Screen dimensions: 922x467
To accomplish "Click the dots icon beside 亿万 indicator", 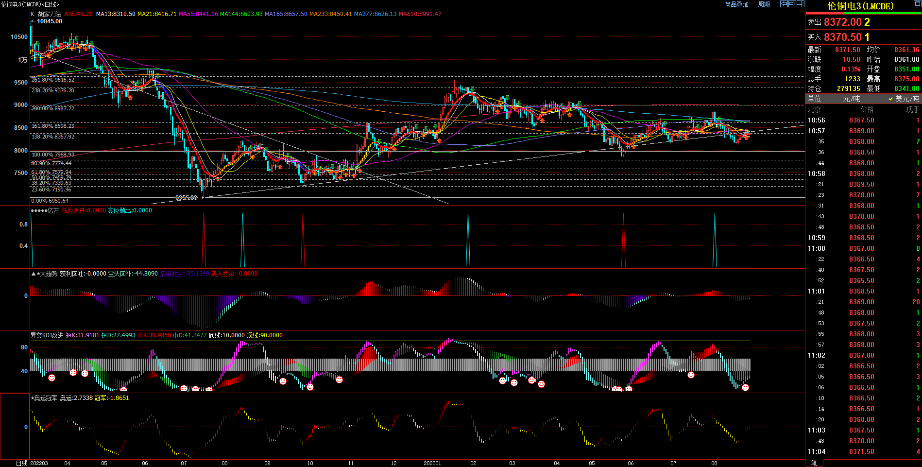I will tap(38, 210).
